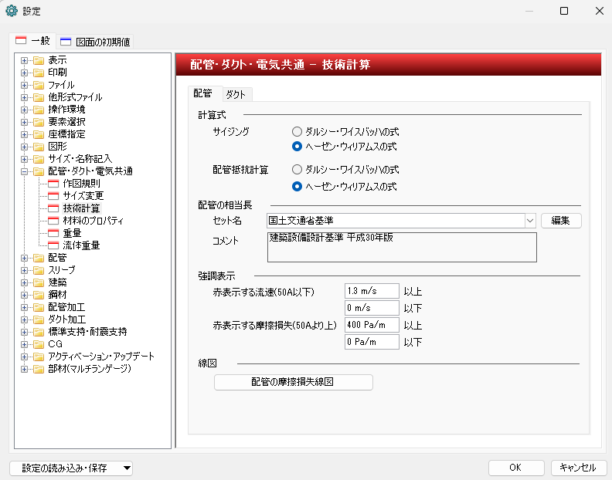Click the ダクト加工 folder icon
The image size is (612, 480).
click(x=39, y=319)
